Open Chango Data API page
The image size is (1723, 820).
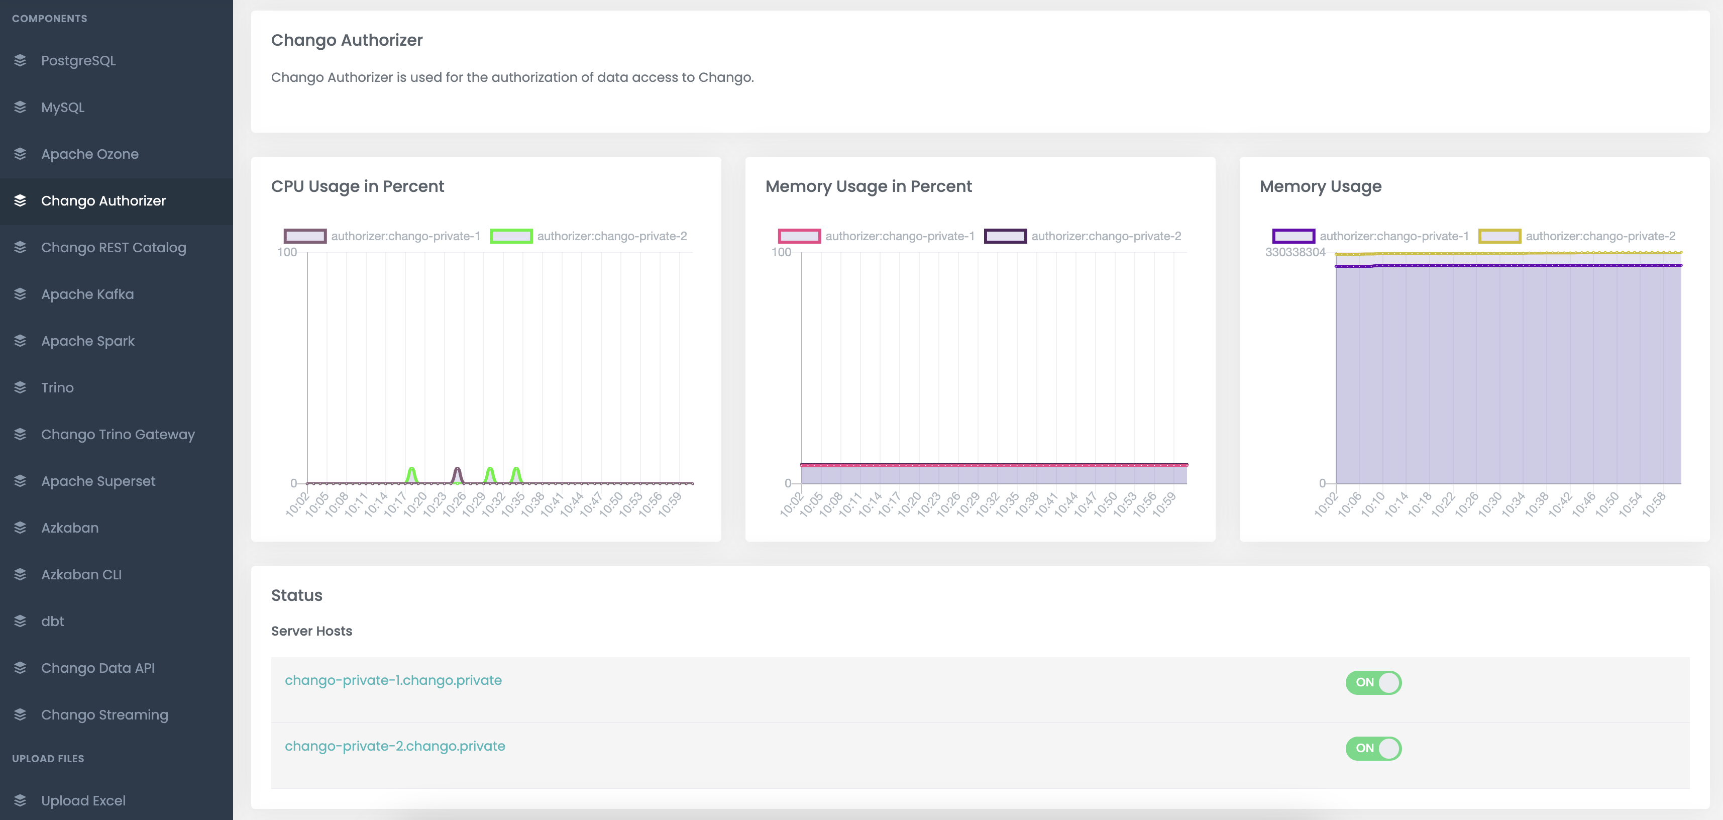pyautogui.click(x=117, y=668)
